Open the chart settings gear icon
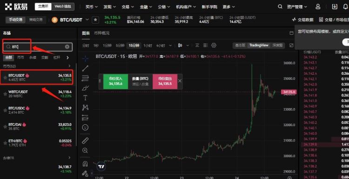349x179 pixels. pos(214,45)
